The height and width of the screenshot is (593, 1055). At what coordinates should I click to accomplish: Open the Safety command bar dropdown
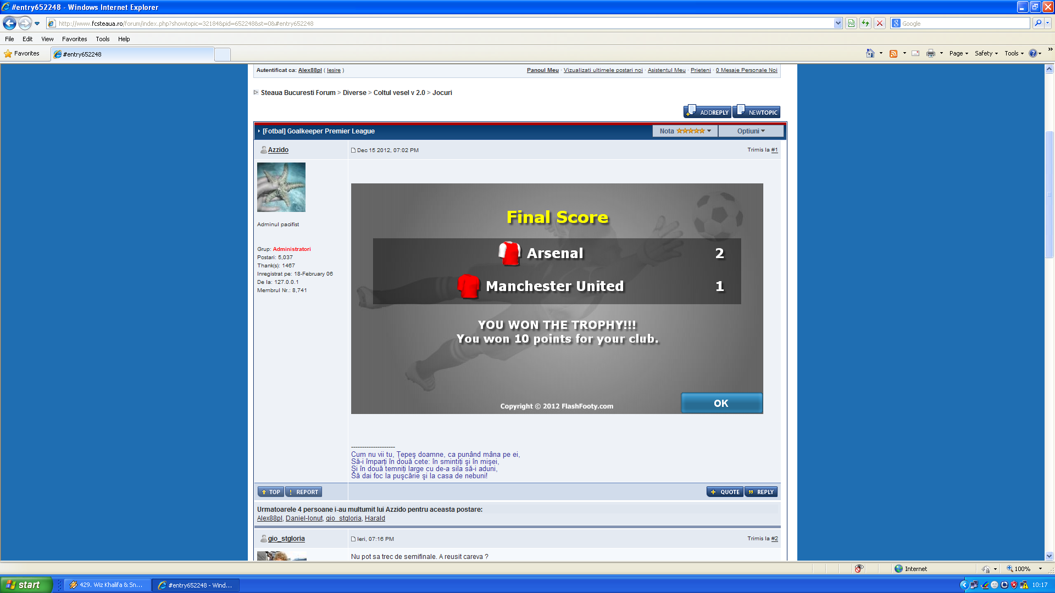tap(986, 53)
